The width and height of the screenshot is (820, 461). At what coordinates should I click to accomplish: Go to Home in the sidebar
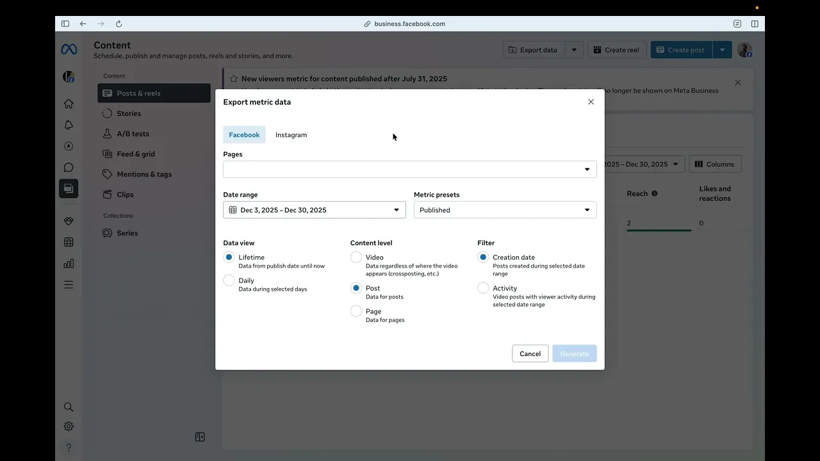[69, 104]
